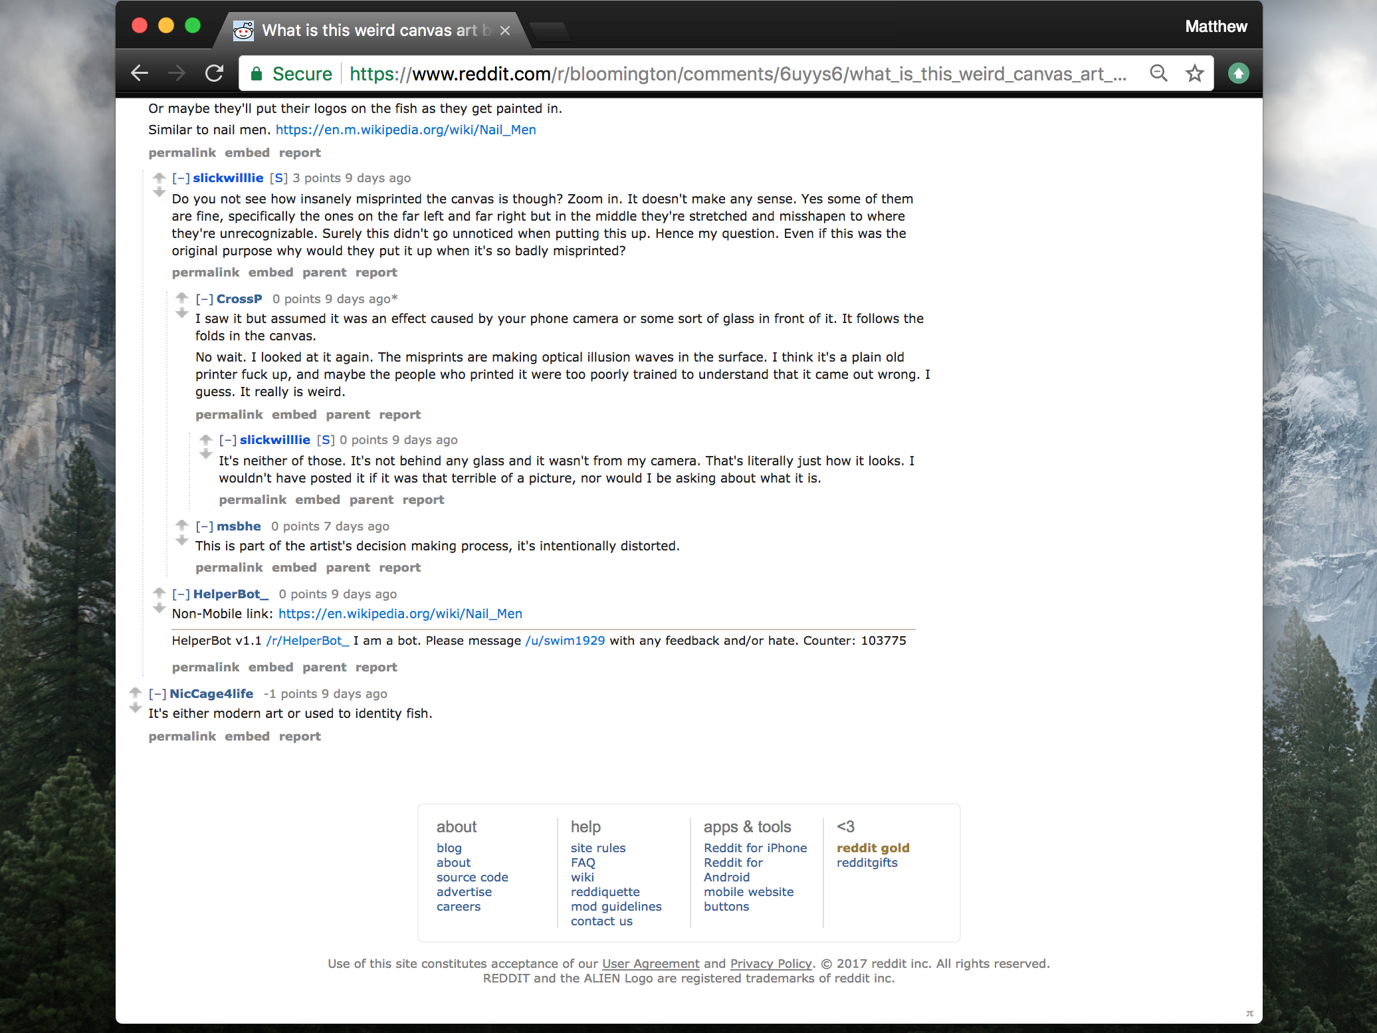Select the reddit canvas art tab

tap(372, 31)
